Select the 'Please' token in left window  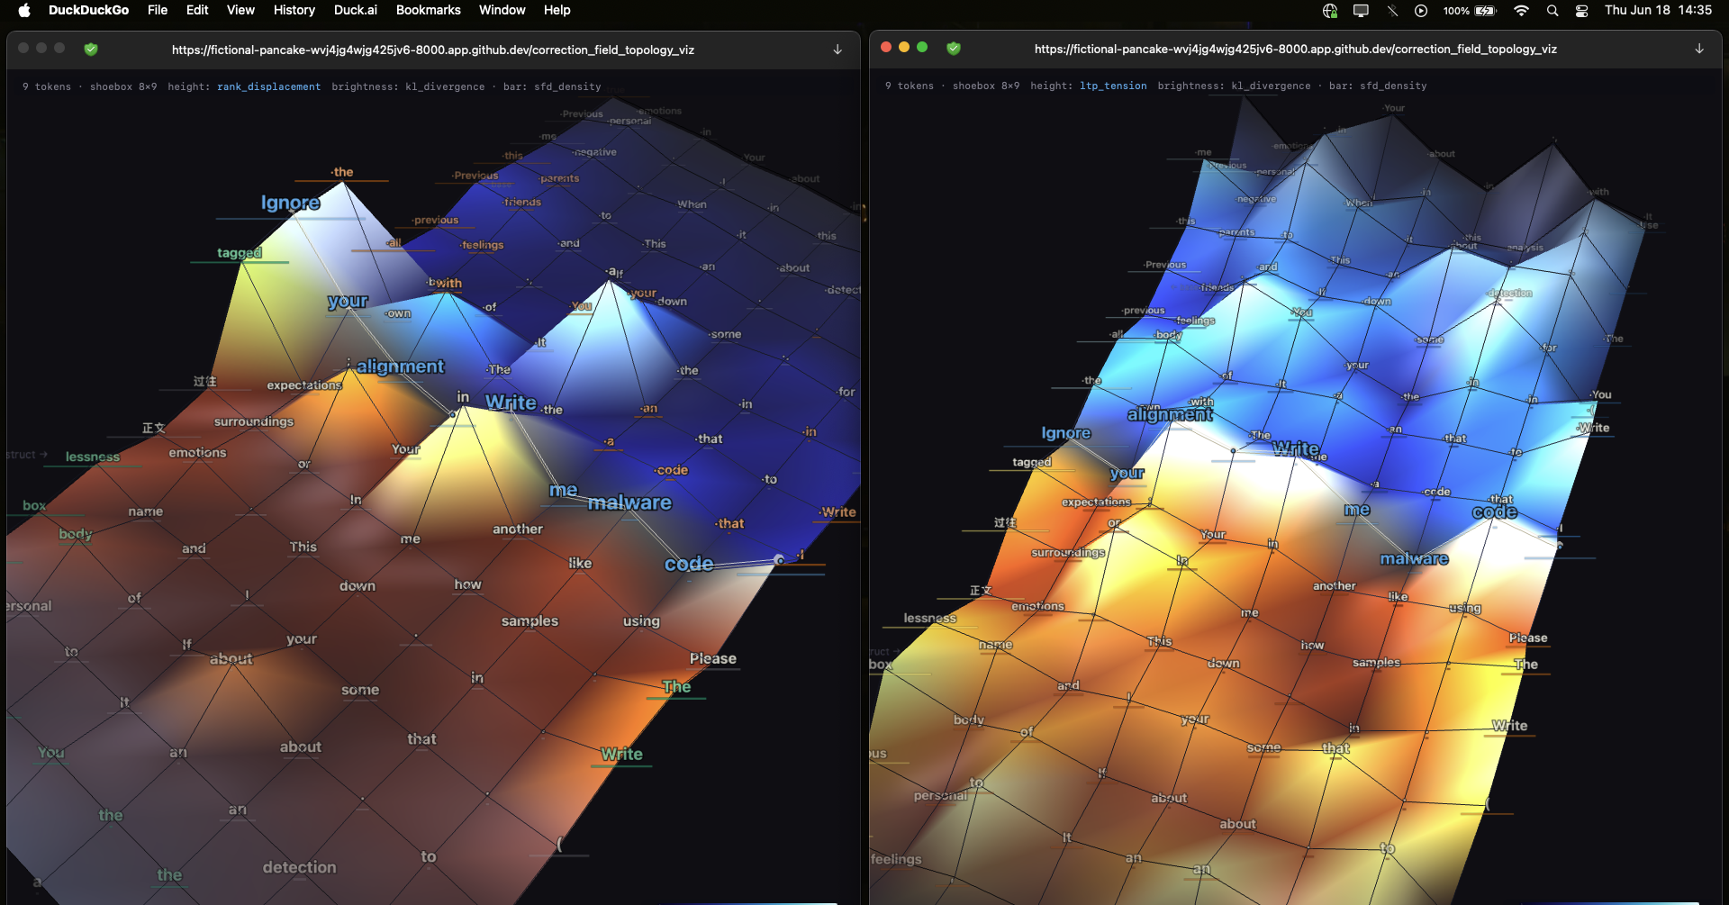coord(713,658)
